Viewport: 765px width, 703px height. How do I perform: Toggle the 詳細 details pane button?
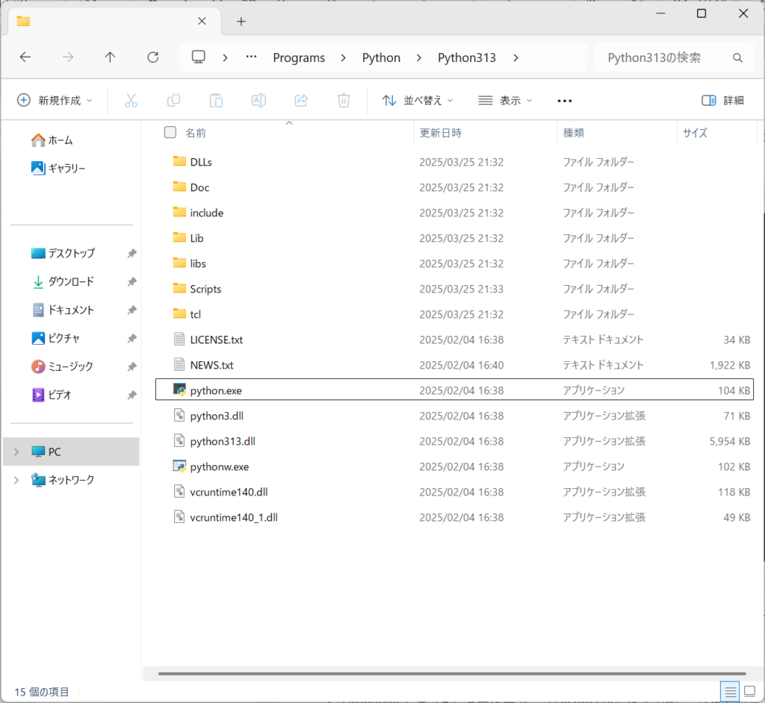(722, 101)
